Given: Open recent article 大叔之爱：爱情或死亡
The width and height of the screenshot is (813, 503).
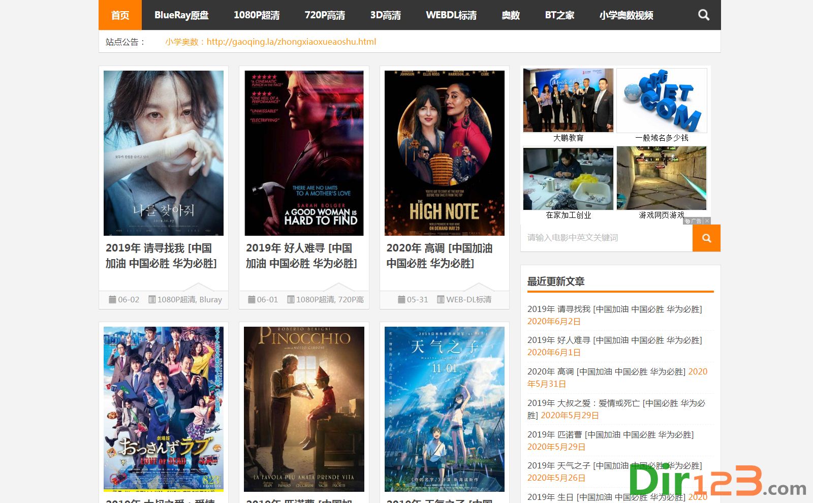Looking at the screenshot, I should point(616,409).
